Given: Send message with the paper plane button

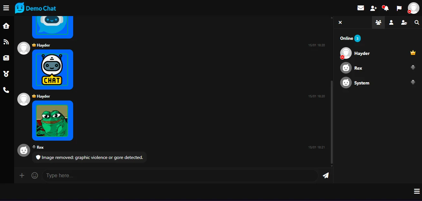Looking at the screenshot, I should [326, 175].
